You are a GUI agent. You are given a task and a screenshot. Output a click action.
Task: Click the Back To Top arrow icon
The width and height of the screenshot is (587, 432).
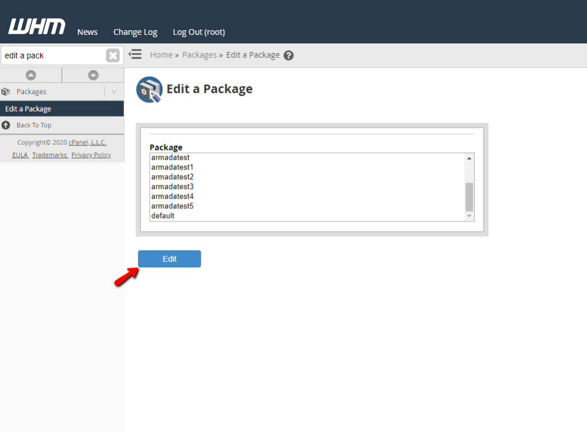click(x=6, y=125)
